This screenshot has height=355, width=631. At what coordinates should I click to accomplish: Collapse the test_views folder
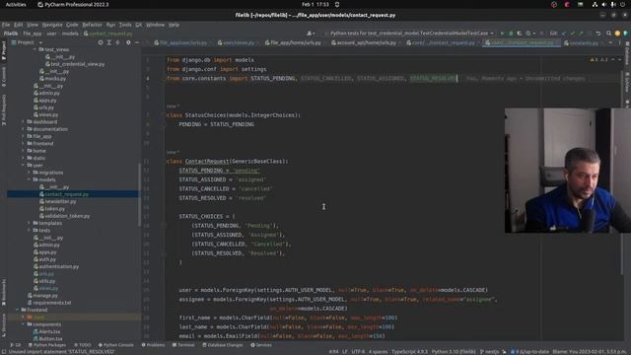pyautogui.click(x=35, y=49)
